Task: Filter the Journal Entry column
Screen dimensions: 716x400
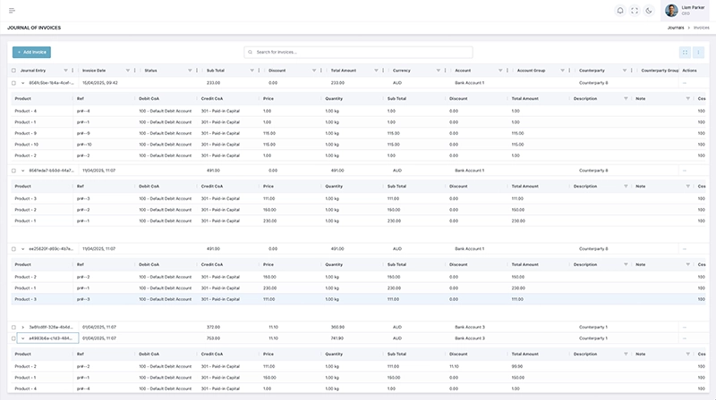Action: coord(65,71)
